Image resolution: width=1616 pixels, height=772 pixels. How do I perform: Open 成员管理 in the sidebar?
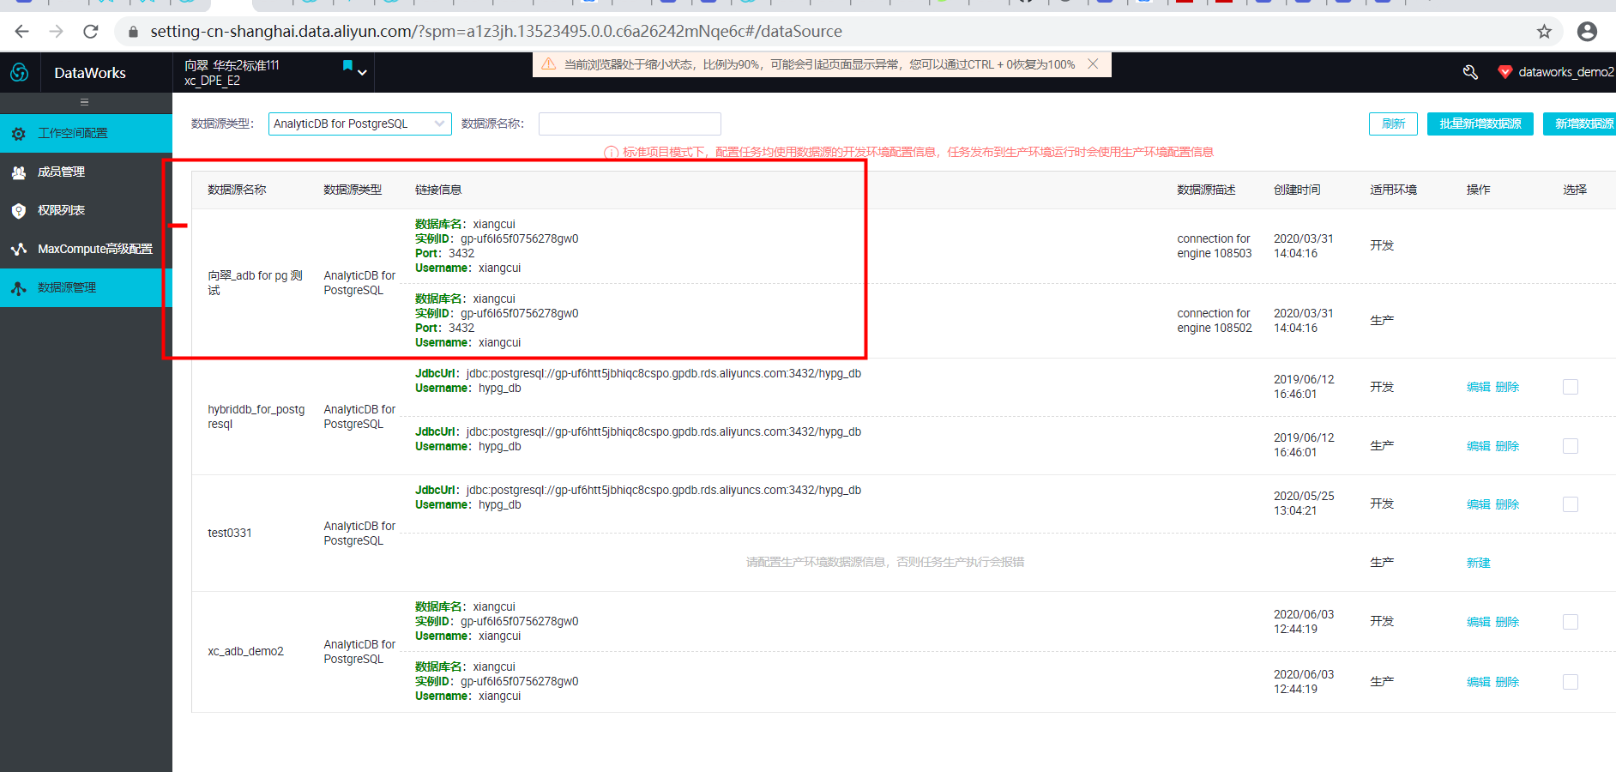tap(86, 172)
